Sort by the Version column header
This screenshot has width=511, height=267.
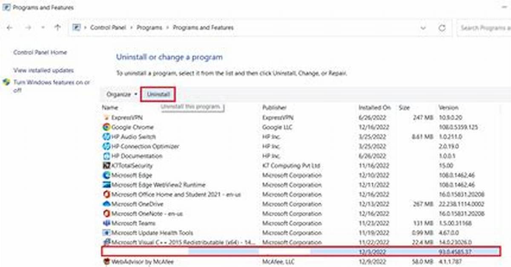click(448, 108)
